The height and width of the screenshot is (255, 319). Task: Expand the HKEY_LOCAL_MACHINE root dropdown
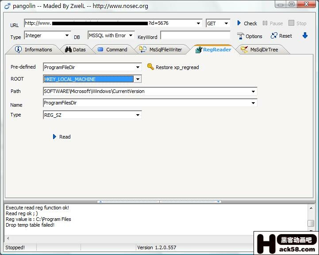pyautogui.click(x=138, y=79)
